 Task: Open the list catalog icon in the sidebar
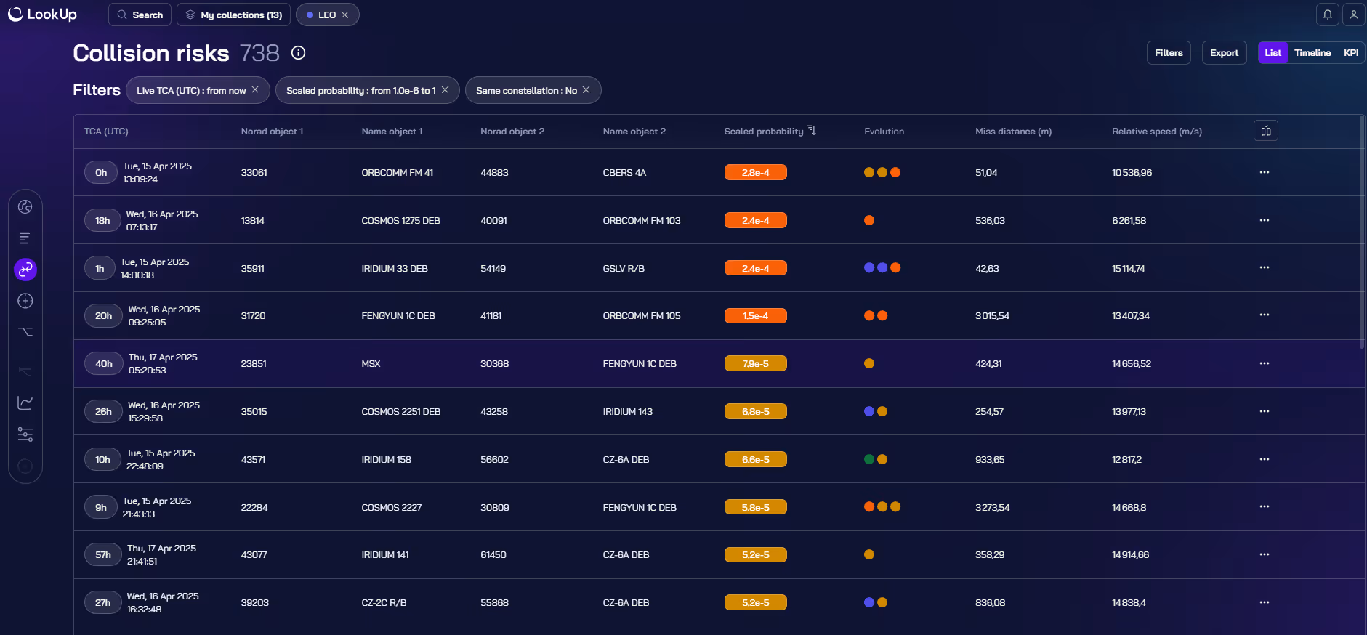click(25, 238)
